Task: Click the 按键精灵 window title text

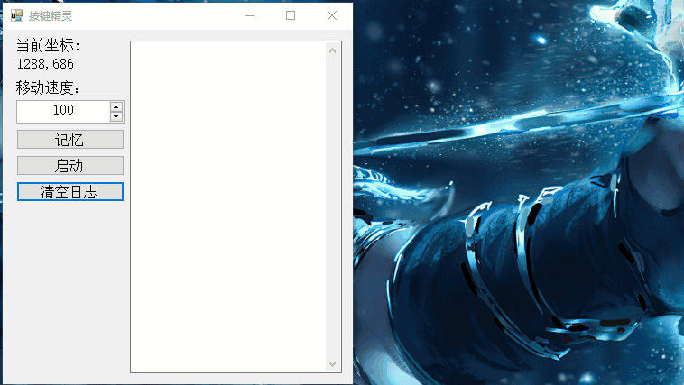Action: click(x=51, y=15)
